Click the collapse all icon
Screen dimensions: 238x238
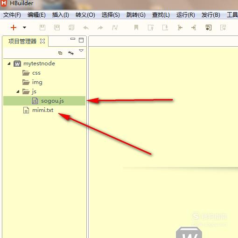coord(60,53)
